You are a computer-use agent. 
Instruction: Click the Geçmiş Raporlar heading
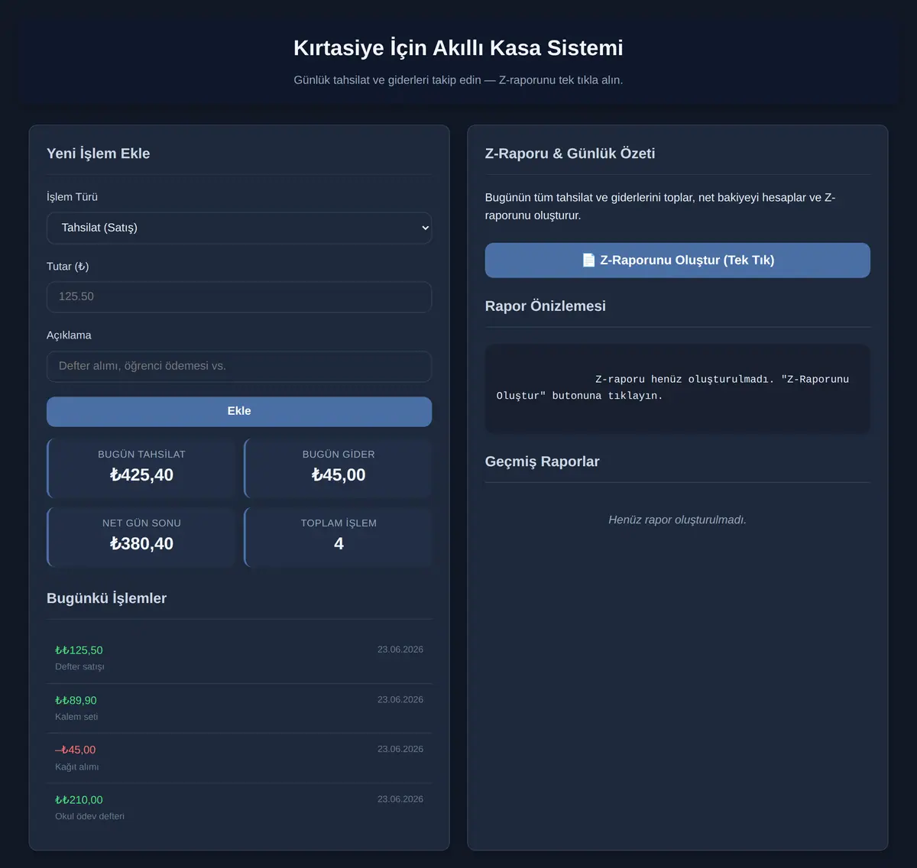[x=542, y=462]
